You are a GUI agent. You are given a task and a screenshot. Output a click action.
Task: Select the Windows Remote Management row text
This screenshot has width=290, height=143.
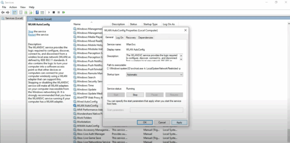pos(89,73)
